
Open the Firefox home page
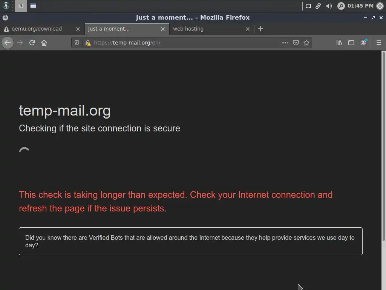[x=44, y=43]
